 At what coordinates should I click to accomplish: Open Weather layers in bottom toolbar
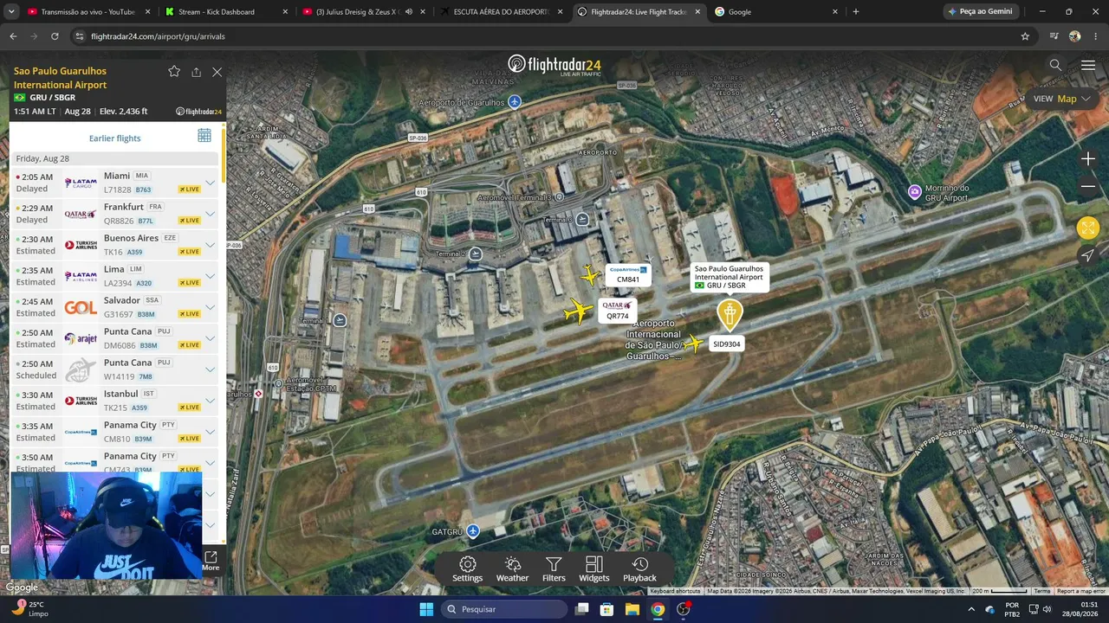[x=512, y=569]
